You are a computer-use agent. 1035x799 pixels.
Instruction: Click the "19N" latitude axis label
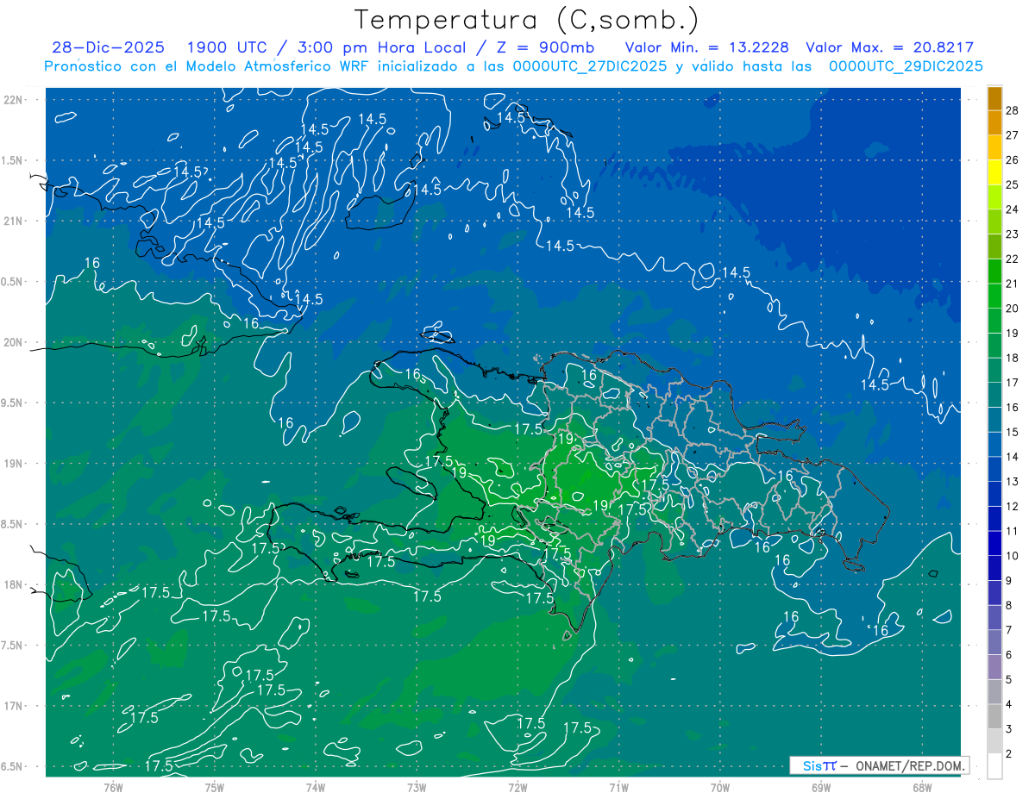pos(14,464)
